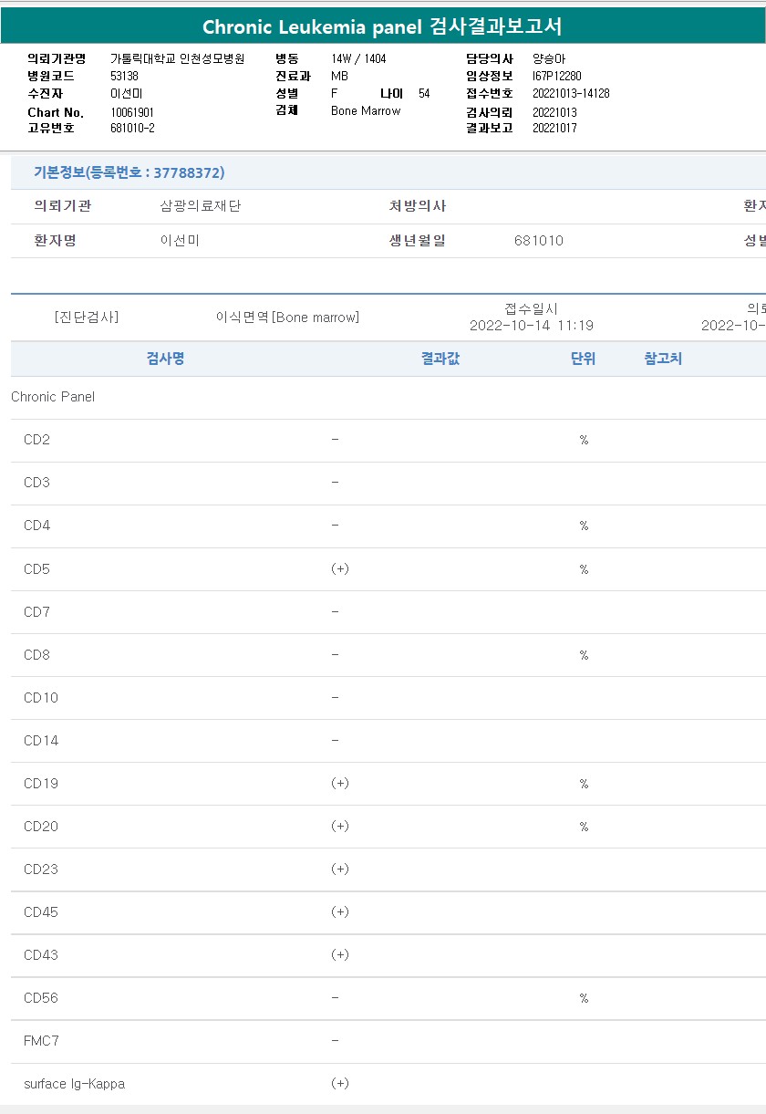Click clinical info value 'I67P12280'
Screen dimensions: 766x1114
coord(556,76)
